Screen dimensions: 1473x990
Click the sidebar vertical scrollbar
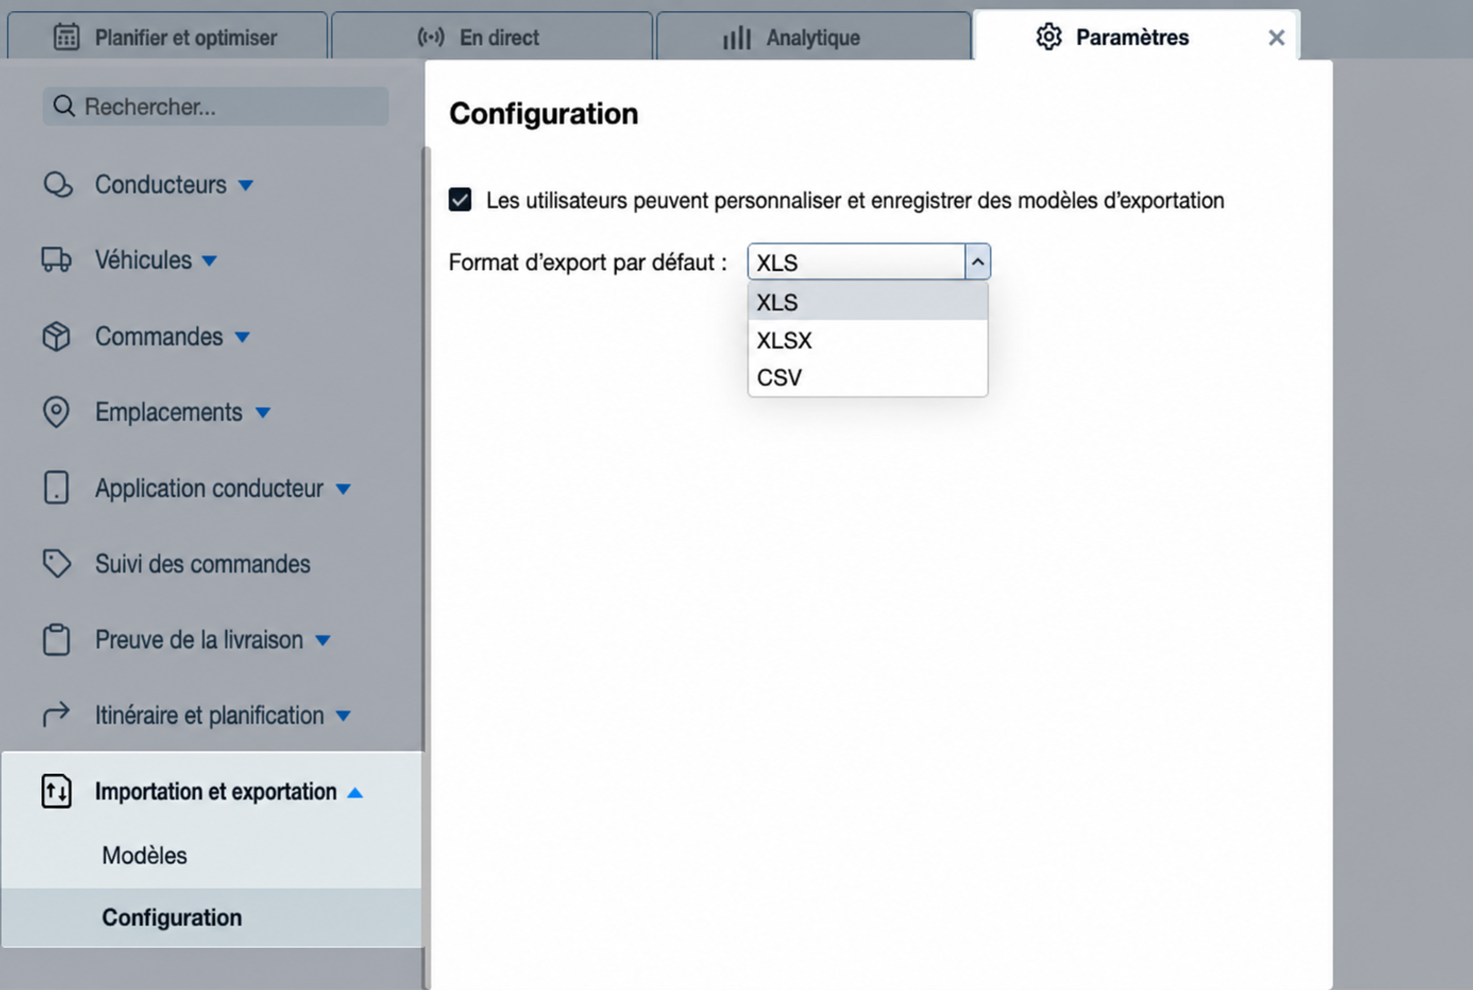pos(426,565)
